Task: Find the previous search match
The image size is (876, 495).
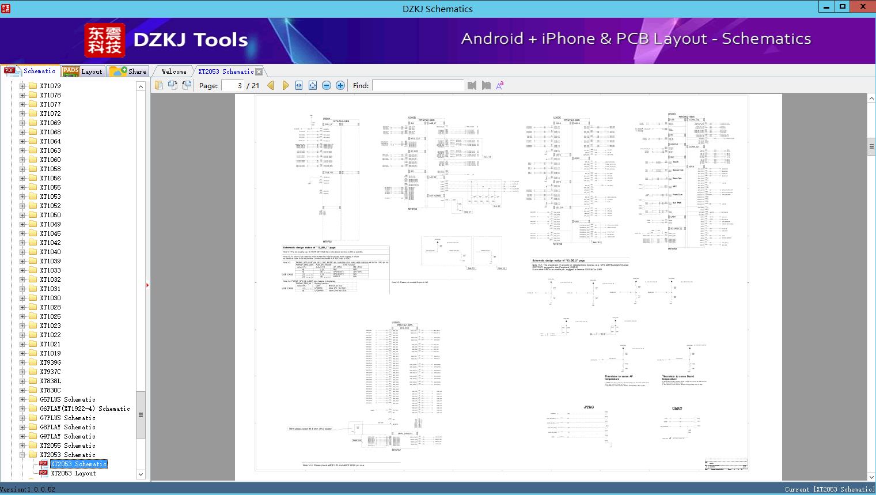Action: pyautogui.click(x=472, y=85)
